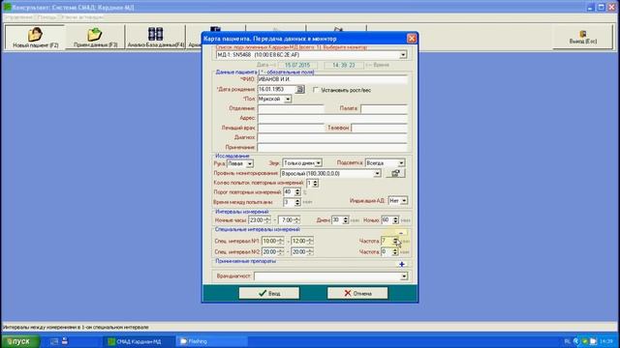
Task: Open Новый пациент (F2) in the main toolbar
Action: [35, 38]
